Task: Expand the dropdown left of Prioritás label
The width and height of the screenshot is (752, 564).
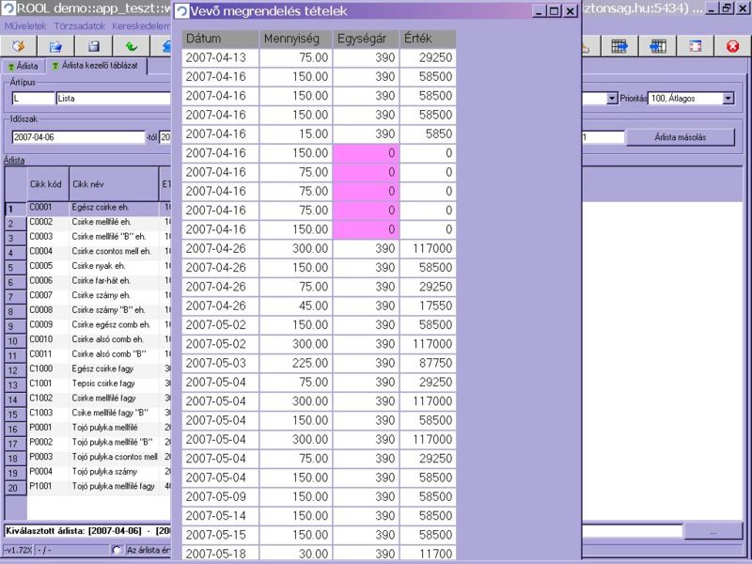Action: coord(612,98)
